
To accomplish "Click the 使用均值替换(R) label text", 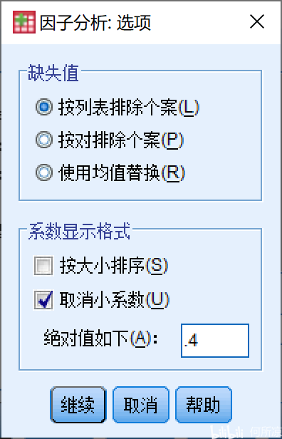I will [x=122, y=172].
